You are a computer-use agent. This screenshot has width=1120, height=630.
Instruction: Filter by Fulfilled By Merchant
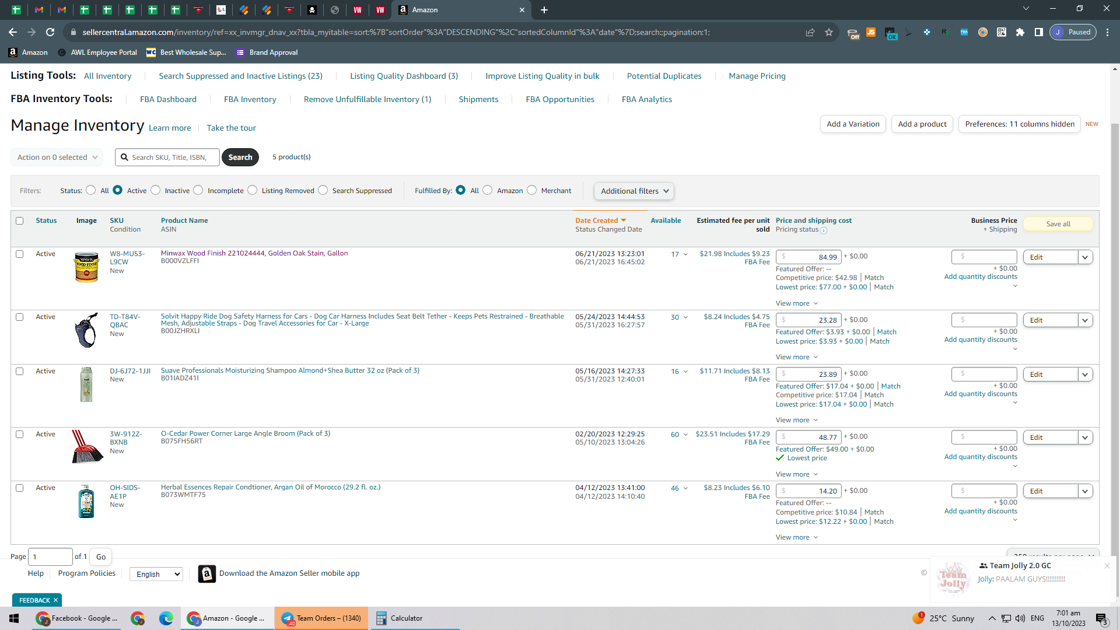pyautogui.click(x=532, y=190)
